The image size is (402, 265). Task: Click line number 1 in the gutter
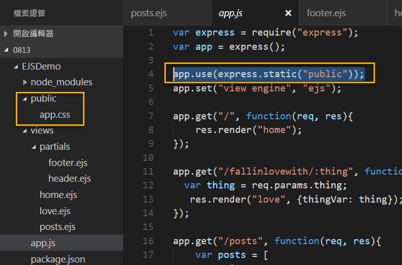pos(151,32)
